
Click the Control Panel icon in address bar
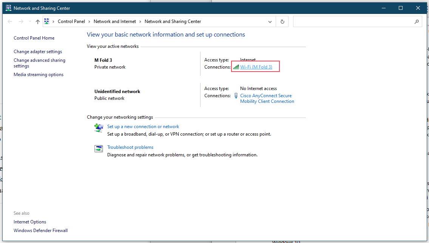47,21
